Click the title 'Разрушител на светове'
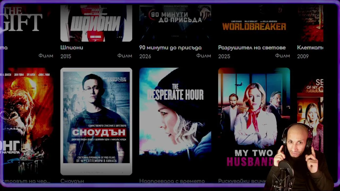The height and width of the screenshot is (191, 340). [252, 47]
